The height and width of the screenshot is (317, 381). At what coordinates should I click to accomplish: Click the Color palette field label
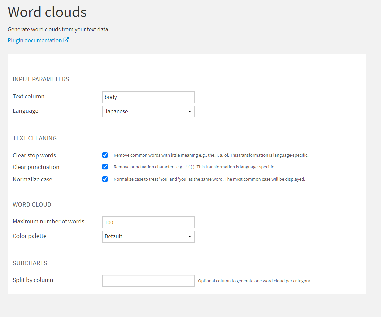click(29, 236)
